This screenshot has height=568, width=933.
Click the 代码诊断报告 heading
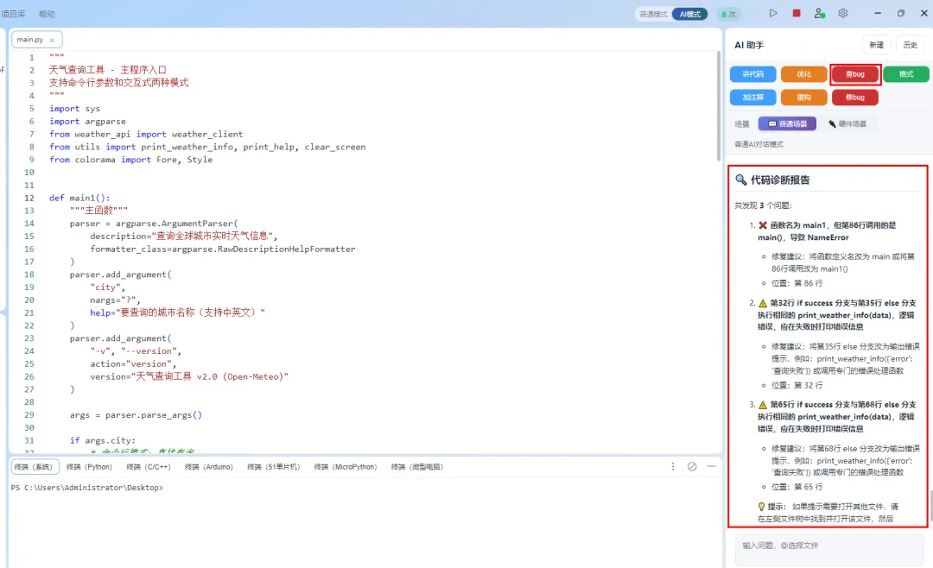pyautogui.click(x=780, y=180)
